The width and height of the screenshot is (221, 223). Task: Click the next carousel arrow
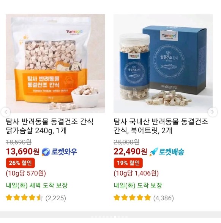point(213,112)
